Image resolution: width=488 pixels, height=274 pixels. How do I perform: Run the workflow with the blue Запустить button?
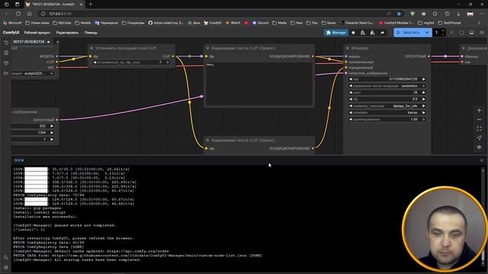coord(409,33)
